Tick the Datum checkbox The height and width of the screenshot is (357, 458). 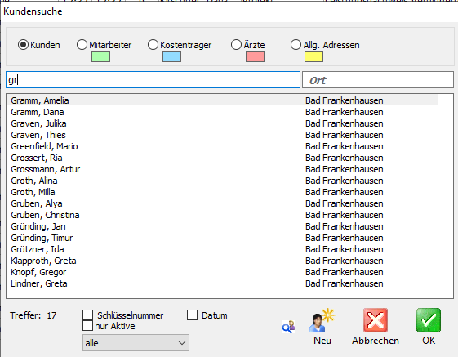pyautogui.click(x=192, y=315)
